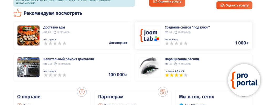Click the thumbs-up icon beside Рекомендуем посмотреть
This screenshot has height=105, width=269.
pos(18,13)
